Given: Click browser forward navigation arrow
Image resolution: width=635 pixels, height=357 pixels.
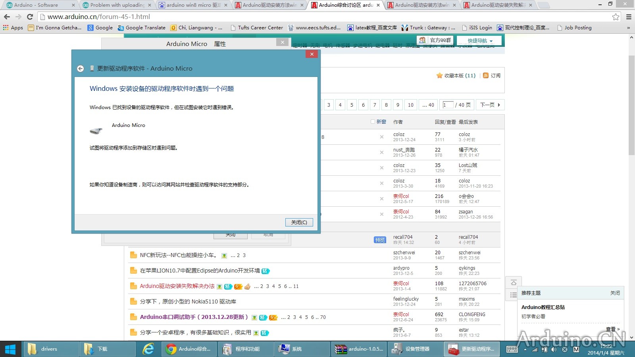Looking at the screenshot, I should (18, 17).
